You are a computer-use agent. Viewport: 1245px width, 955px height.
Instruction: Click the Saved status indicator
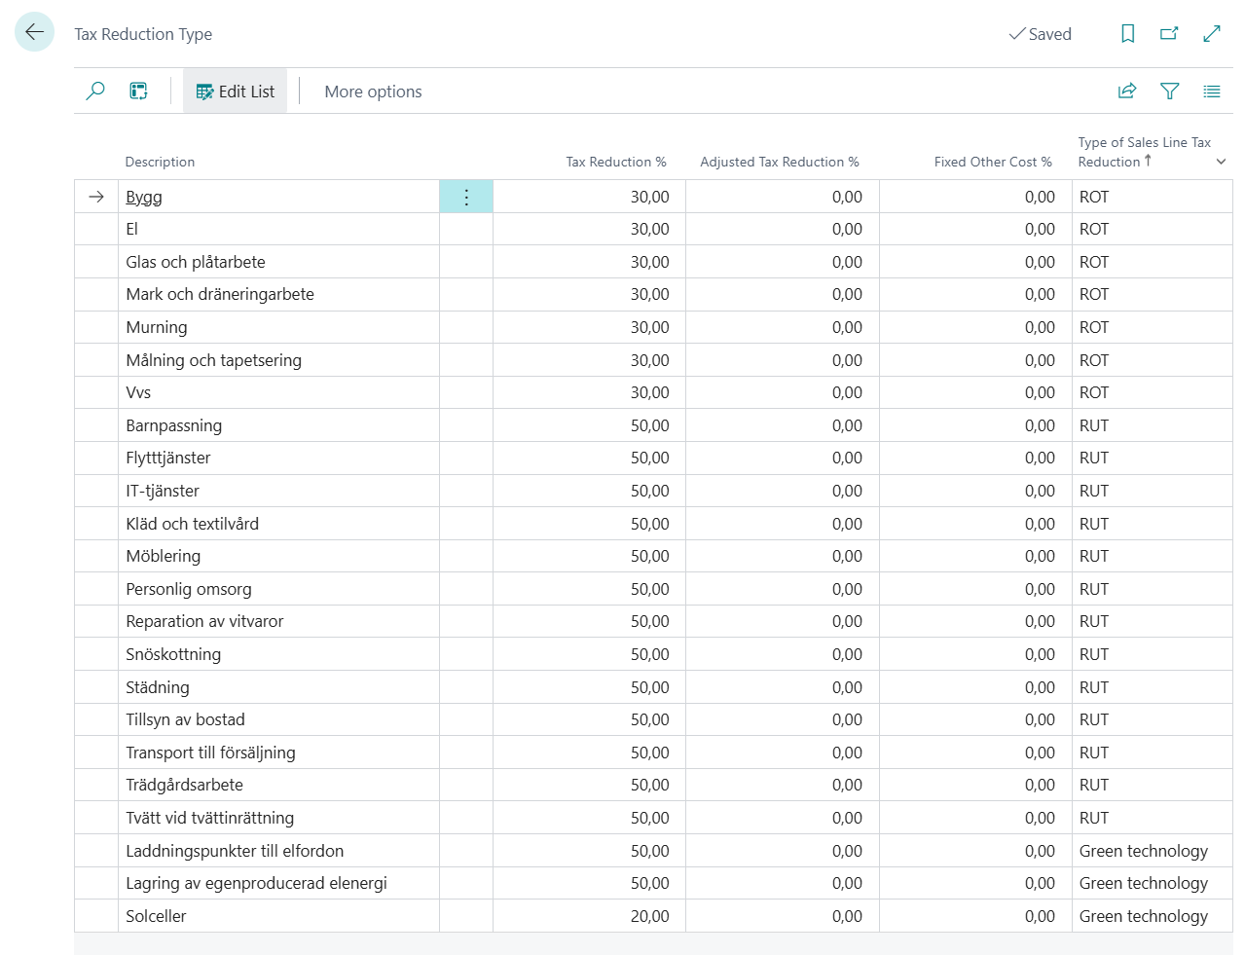point(1040,34)
